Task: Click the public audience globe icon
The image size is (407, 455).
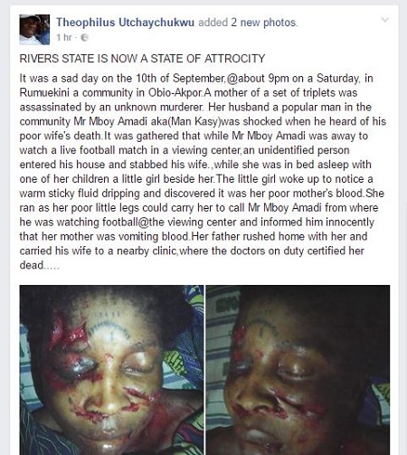Action: click(x=85, y=37)
